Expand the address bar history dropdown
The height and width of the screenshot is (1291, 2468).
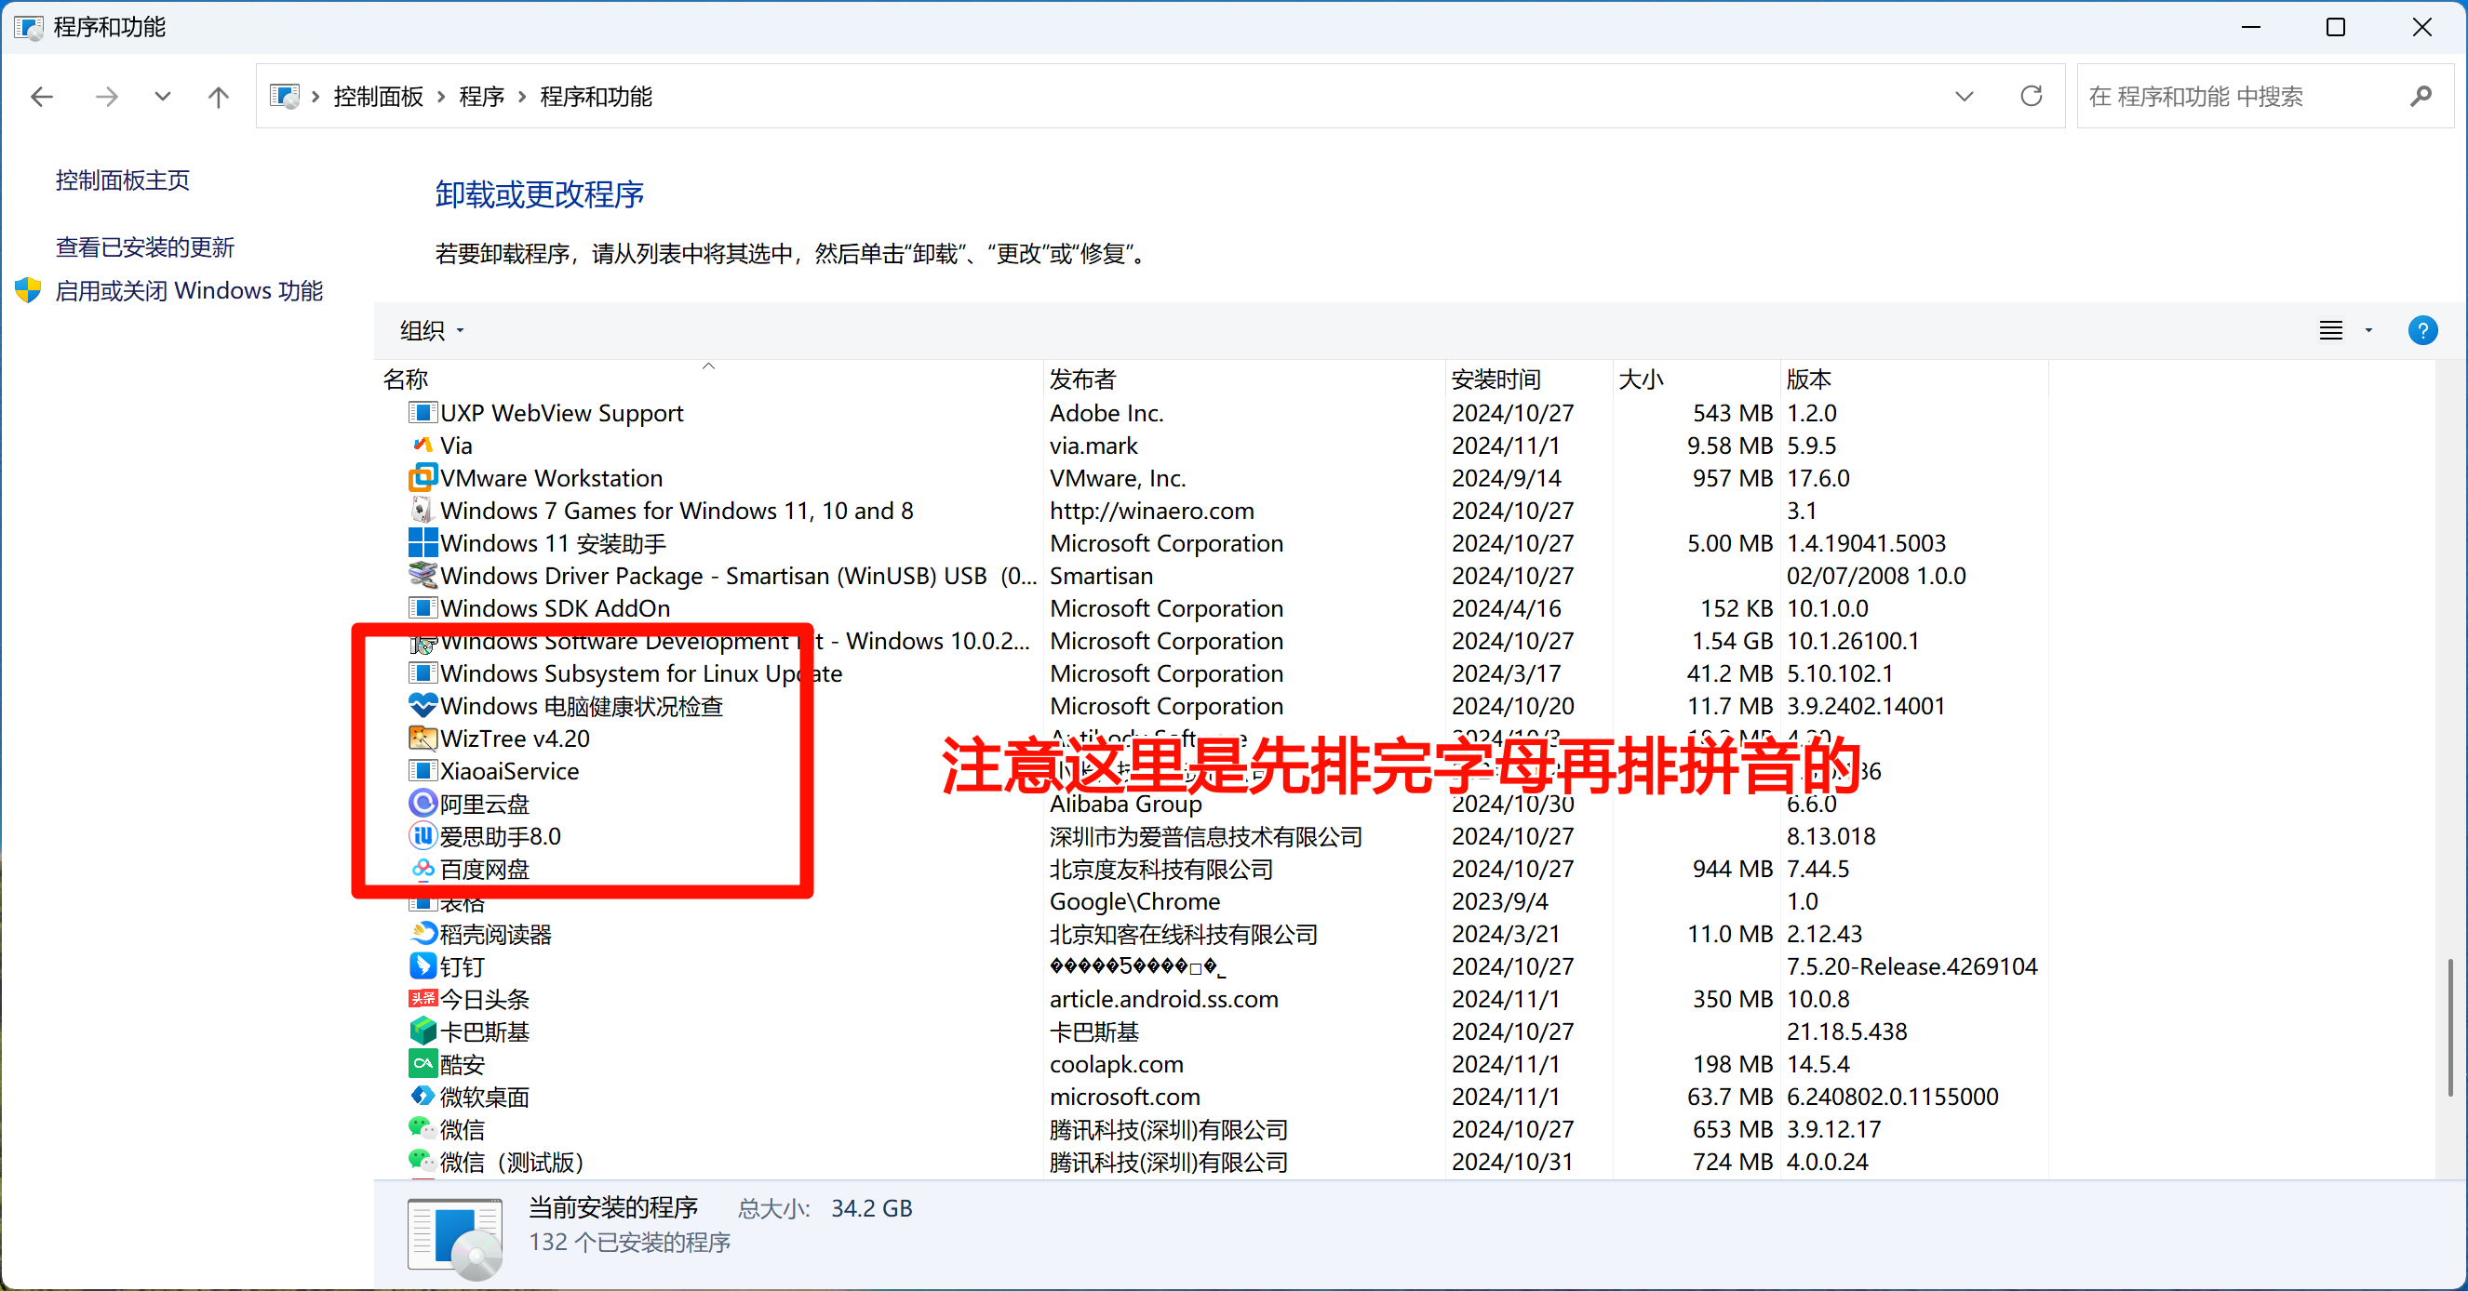click(1964, 97)
